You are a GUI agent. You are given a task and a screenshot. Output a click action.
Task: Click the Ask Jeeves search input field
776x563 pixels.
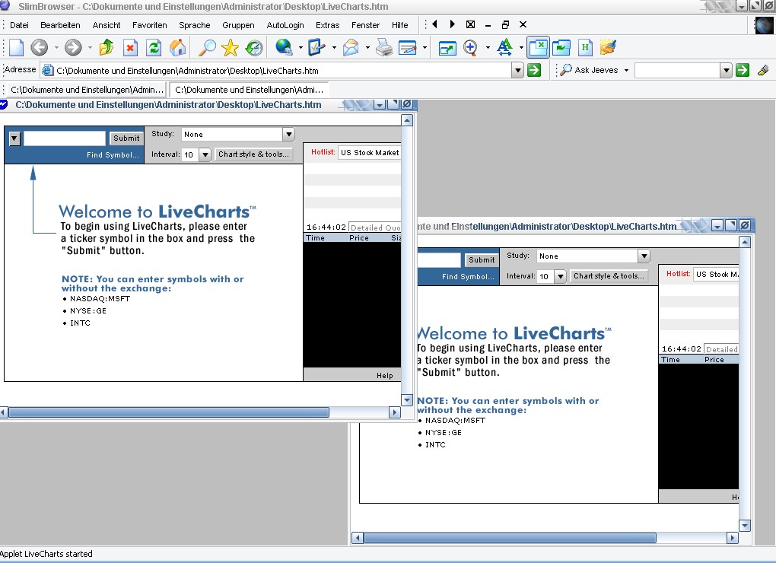tap(678, 70)
